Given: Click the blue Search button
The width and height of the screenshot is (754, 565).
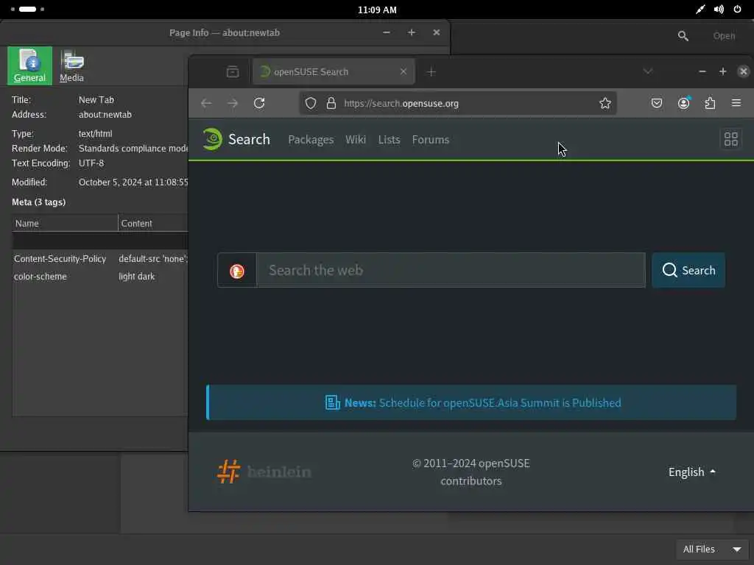Looking at the screenshot, I should 688,271.
